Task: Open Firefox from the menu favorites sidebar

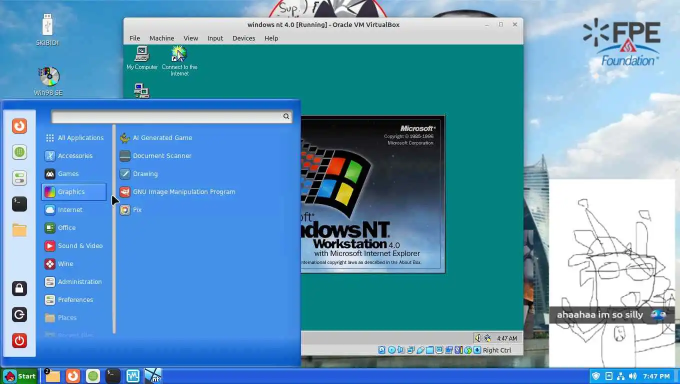Action: click(x=19, y=126)
